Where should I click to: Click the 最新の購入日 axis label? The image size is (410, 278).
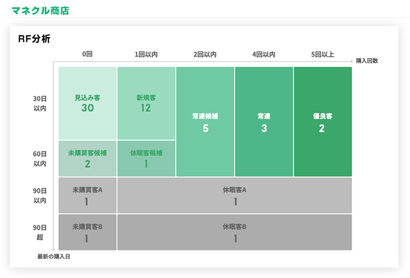(53, 257)
